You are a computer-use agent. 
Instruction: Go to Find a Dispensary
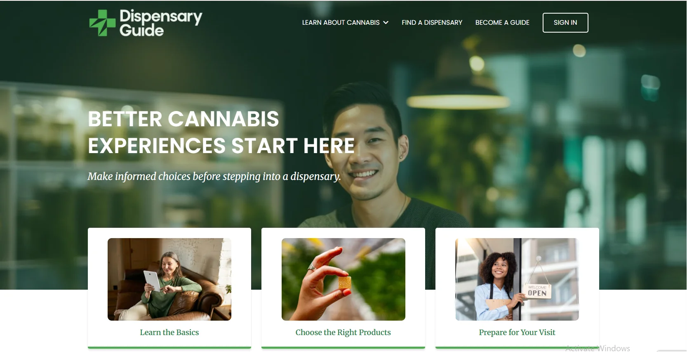432,23
